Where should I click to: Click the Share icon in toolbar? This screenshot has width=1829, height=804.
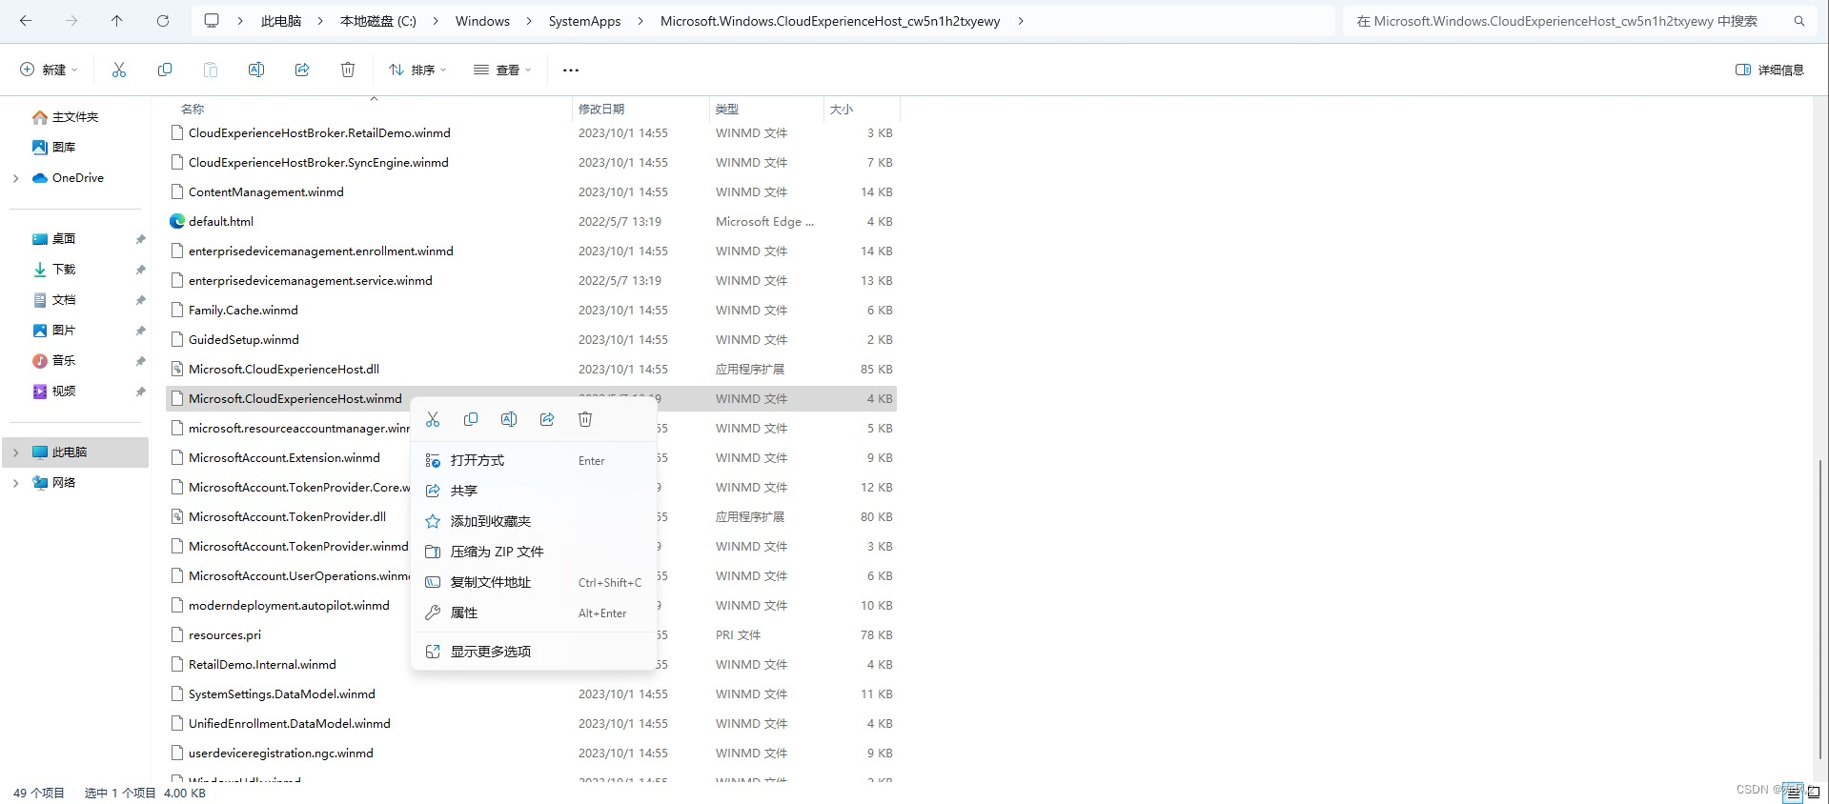point(302,70)
